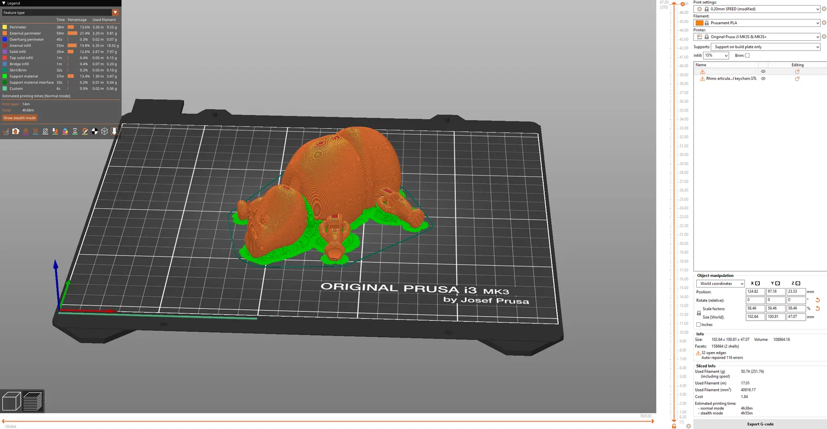Click Position X field showing 124.82
The width and height of the screenshot is (827, 429).
(x=755, y=292)
